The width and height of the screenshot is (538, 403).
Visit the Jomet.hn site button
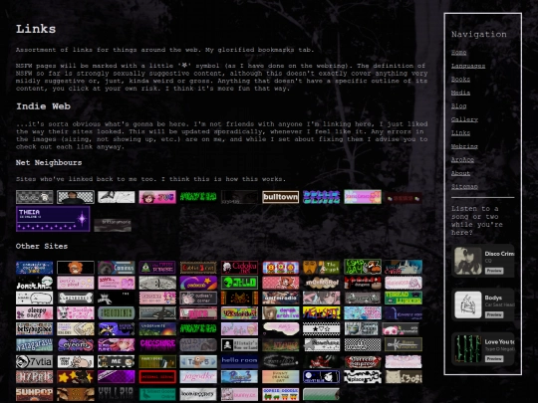[x=34, y=283]
